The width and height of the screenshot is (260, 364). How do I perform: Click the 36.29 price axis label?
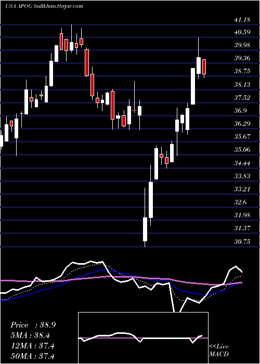click(242, 124)
